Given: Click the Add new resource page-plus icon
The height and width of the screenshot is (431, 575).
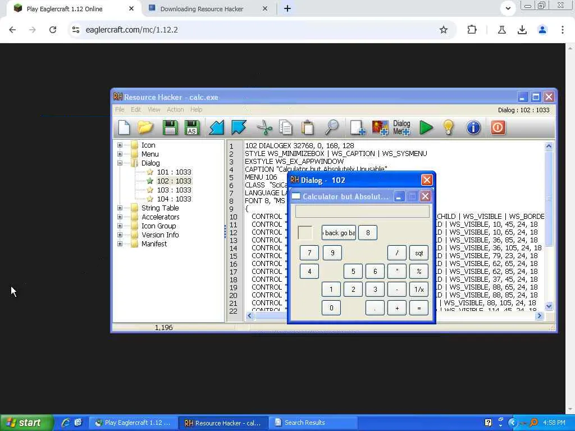Looking at the screenshot, I should 357,127.
